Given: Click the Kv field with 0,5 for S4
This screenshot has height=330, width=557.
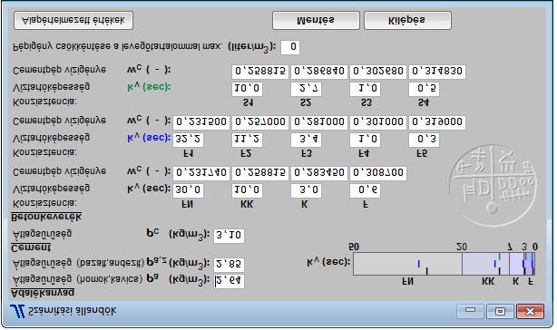Looking at the screenshot, I should pos(424,89).
